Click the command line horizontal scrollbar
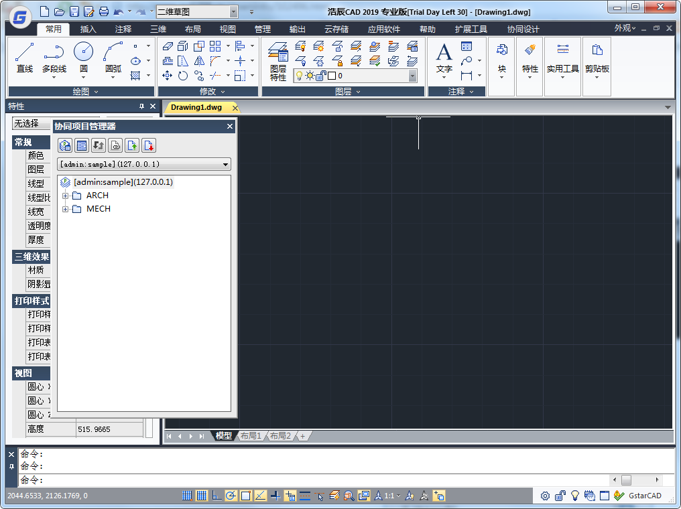Viewport: 681px width, 509px height. [x=635, y=480]
